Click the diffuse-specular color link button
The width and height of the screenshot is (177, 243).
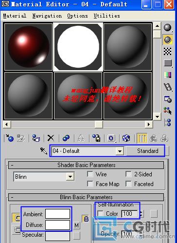[x=16, y=230]
